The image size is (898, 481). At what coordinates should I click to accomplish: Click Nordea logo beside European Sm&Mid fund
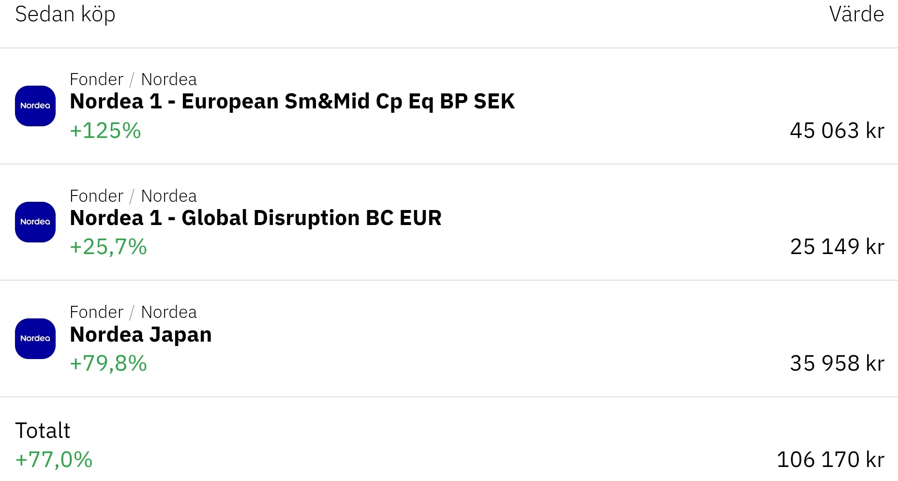click(x=35, y=106)
